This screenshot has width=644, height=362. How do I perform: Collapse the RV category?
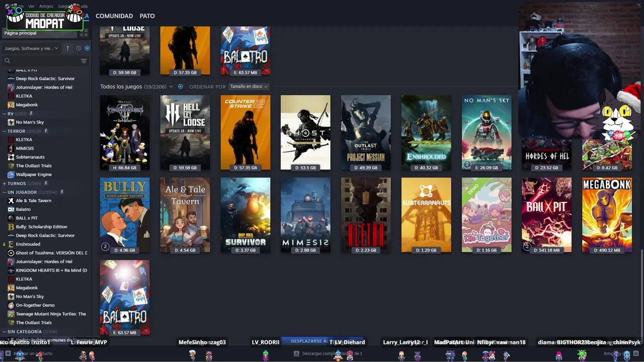click(x=4, y=114)
